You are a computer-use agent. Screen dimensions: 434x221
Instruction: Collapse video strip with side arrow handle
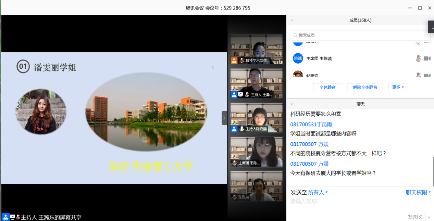click(x=224, y=118)
